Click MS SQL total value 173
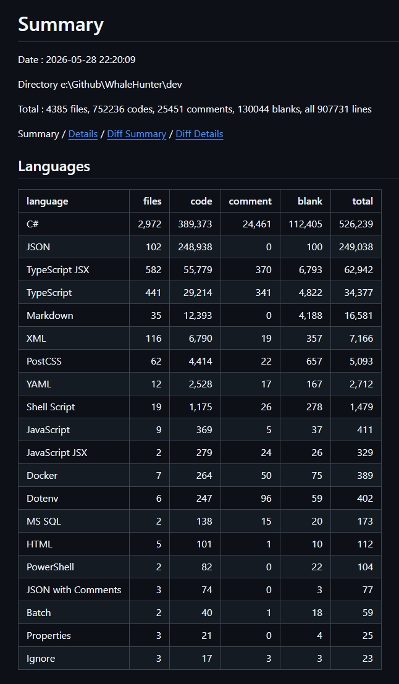This screenshot has height=684, width=399. point(365,521)
